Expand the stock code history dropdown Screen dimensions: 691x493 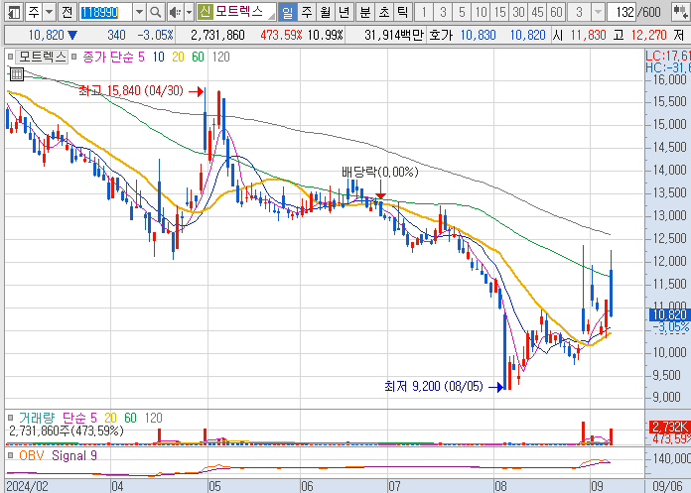pos(139,12)
